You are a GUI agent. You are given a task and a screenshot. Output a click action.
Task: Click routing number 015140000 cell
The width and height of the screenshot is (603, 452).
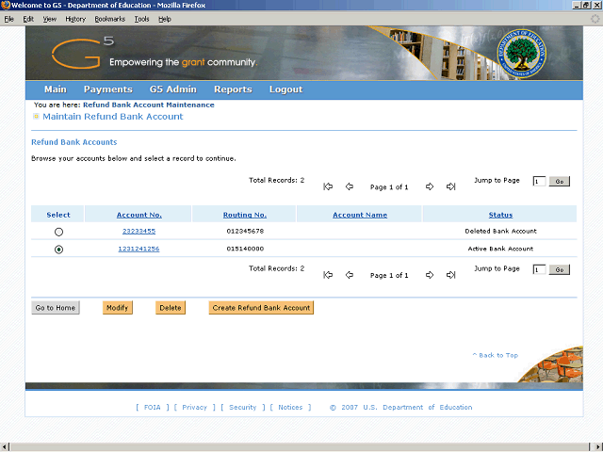245,249
